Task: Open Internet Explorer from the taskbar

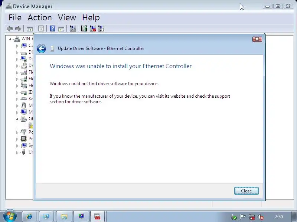Action: point(29,216)
